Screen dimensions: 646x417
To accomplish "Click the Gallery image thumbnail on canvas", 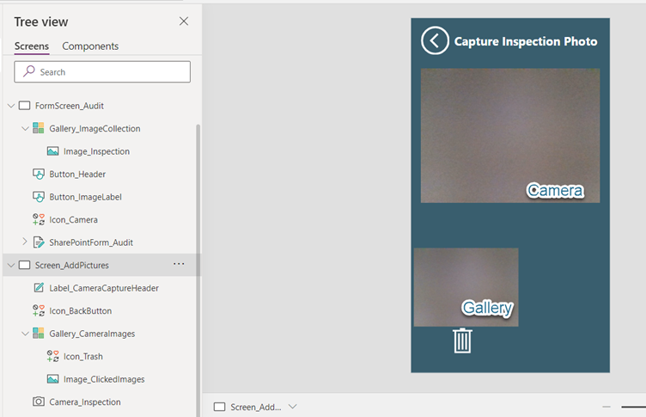I will (x=466, y=287).
